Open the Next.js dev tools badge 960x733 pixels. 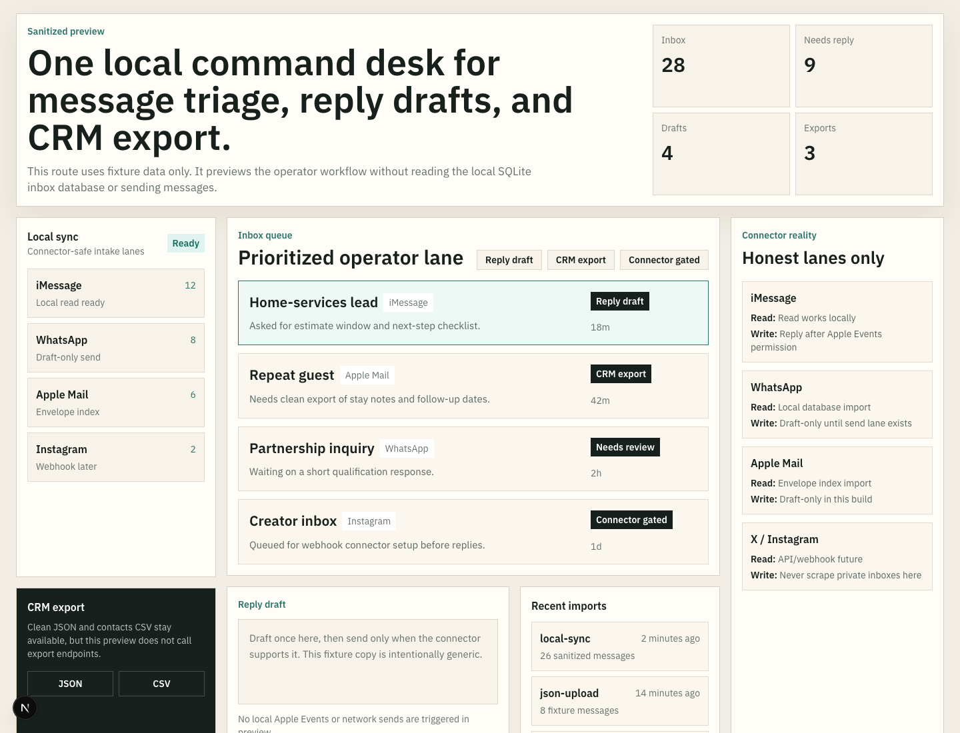25,708
